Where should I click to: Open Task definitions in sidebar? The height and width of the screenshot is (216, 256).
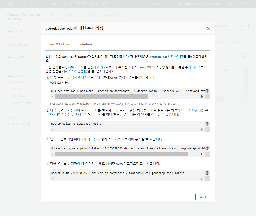pyautogui.click(x=18, y=45)
